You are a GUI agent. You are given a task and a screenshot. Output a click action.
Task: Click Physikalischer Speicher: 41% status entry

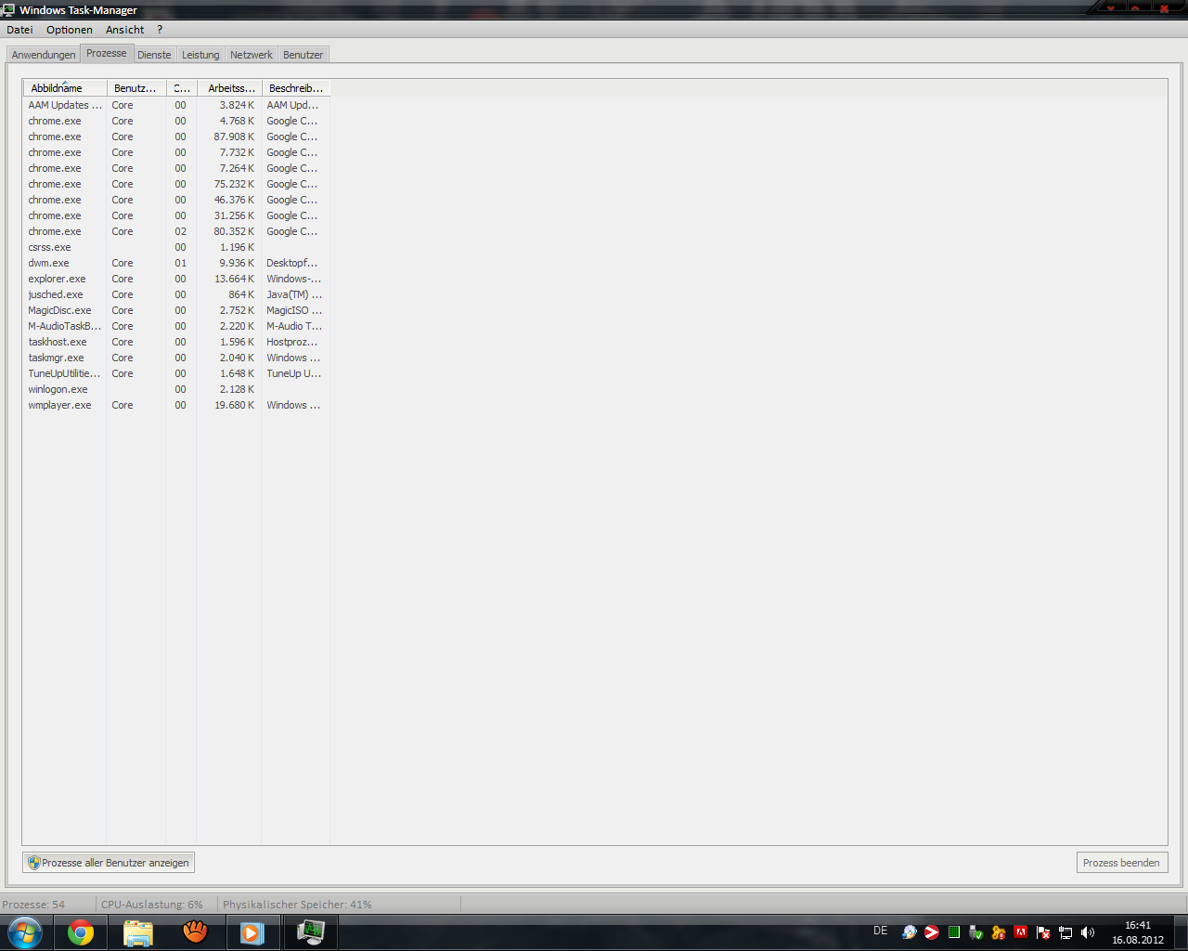(297, 905)
